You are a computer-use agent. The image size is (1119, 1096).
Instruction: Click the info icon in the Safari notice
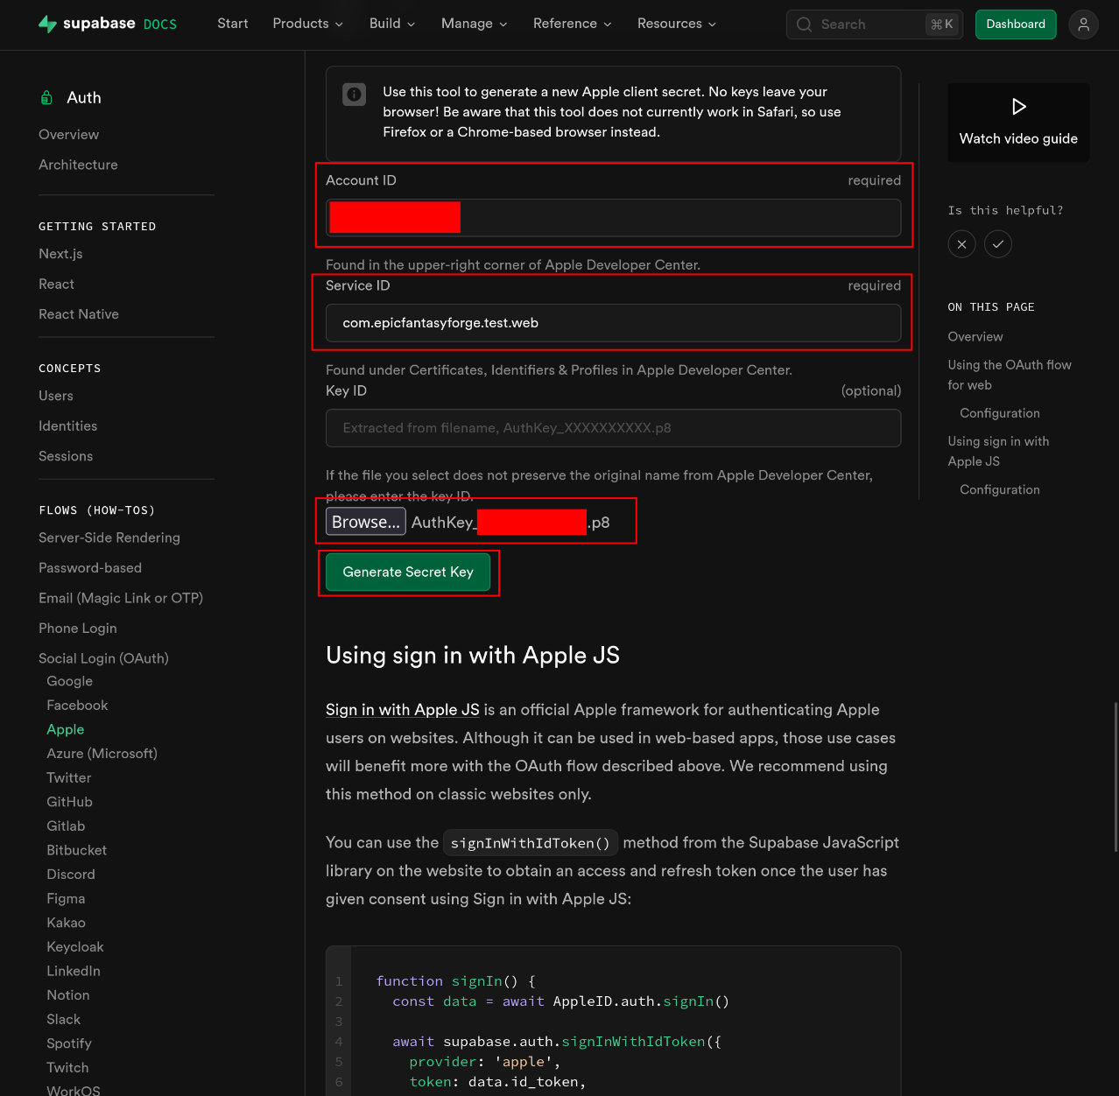coord(354,94)
